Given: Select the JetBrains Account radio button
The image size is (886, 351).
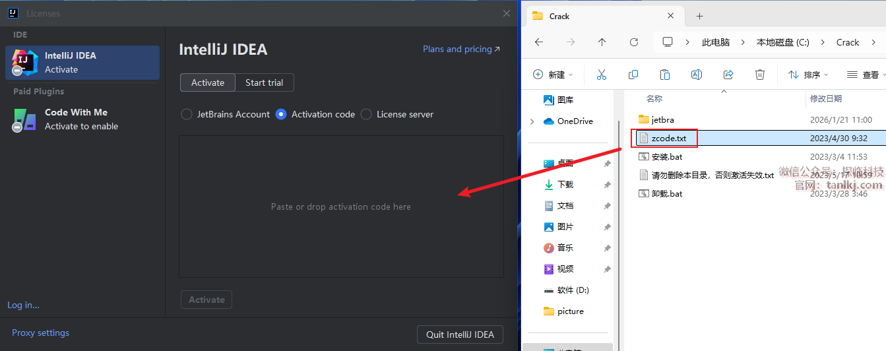Looking at the screenshot, I should pos(187,114).
